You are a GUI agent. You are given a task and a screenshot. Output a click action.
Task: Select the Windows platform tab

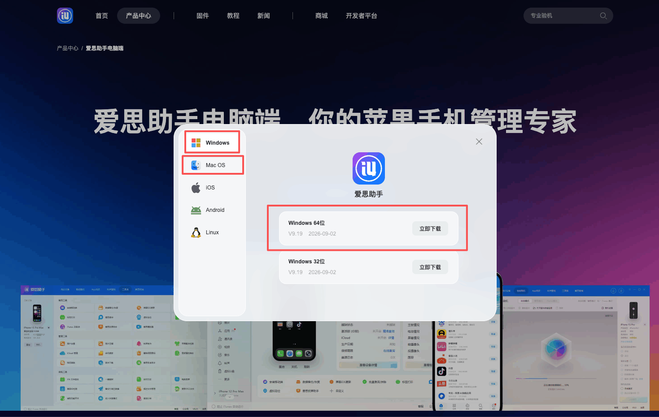(212, 142)
